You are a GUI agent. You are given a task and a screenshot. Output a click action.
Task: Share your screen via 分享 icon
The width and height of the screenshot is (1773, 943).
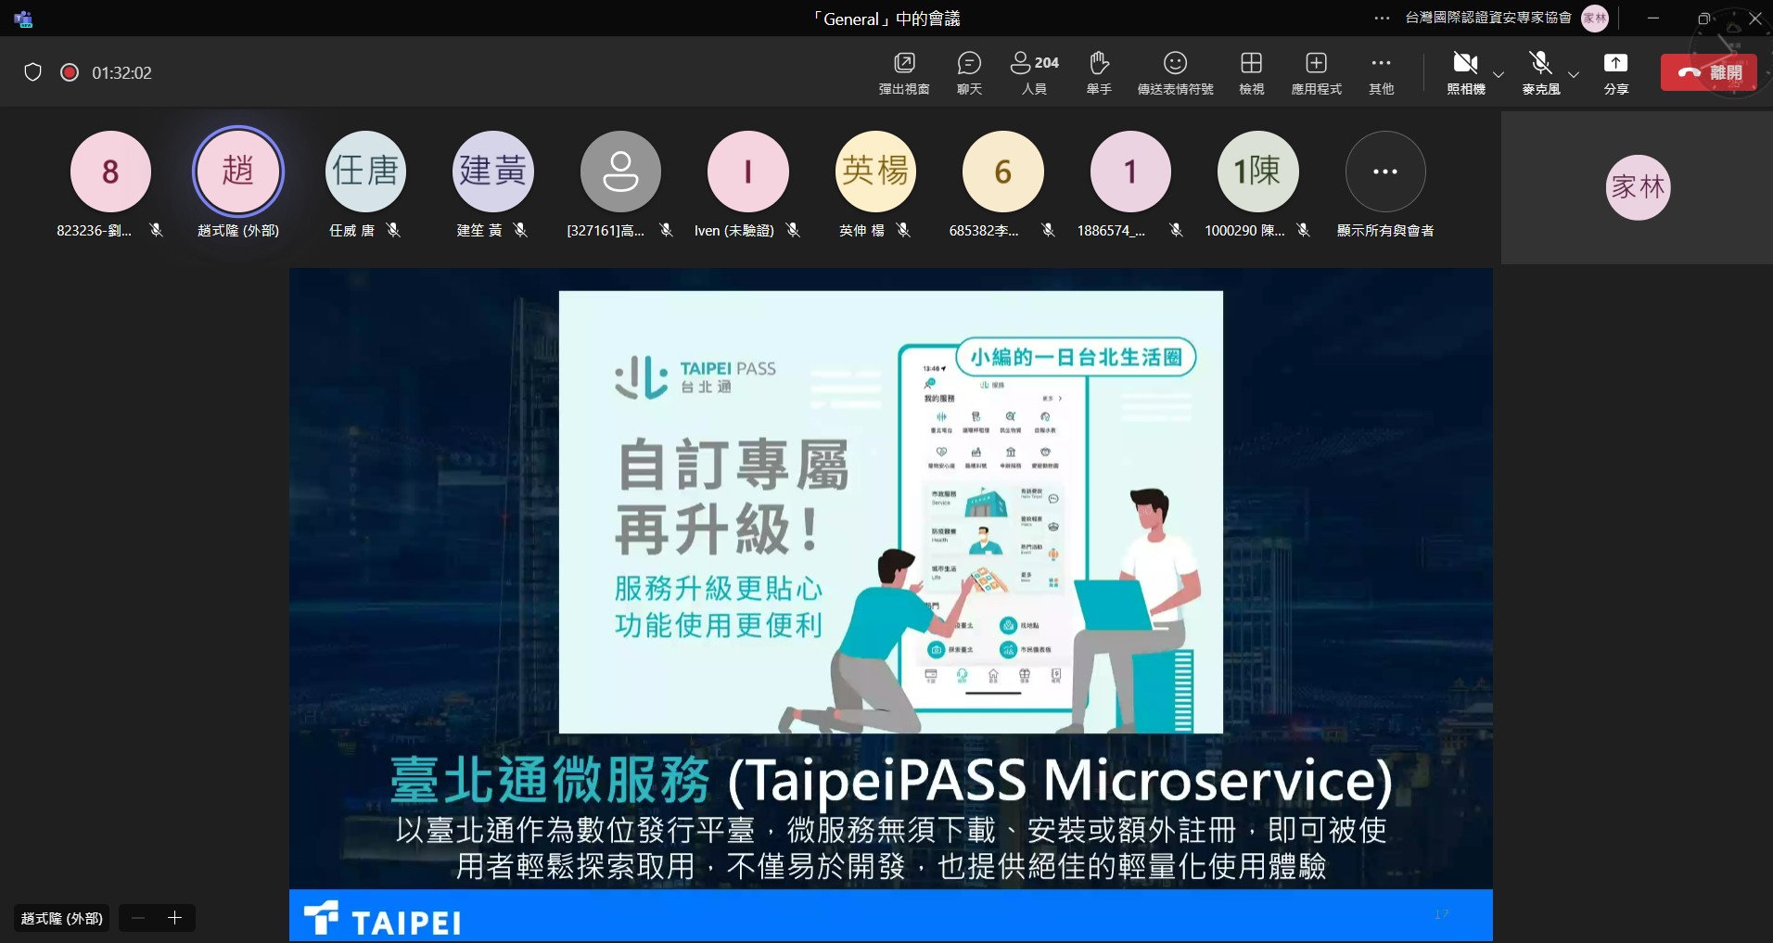click(1615, 72)
